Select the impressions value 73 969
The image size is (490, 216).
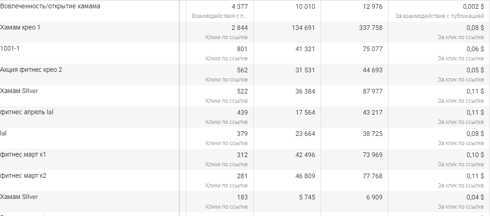[372, 155]
